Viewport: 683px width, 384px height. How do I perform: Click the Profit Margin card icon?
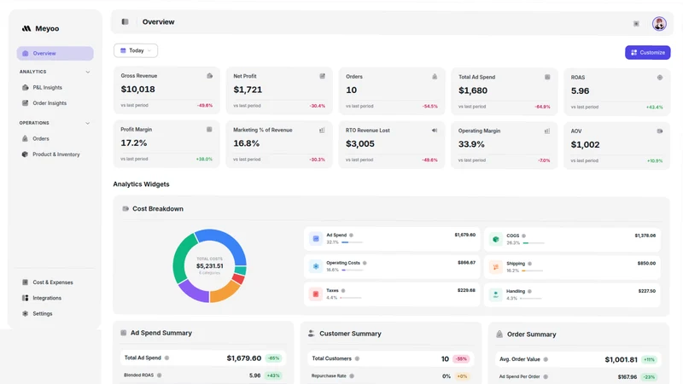(x=209, y=130)
